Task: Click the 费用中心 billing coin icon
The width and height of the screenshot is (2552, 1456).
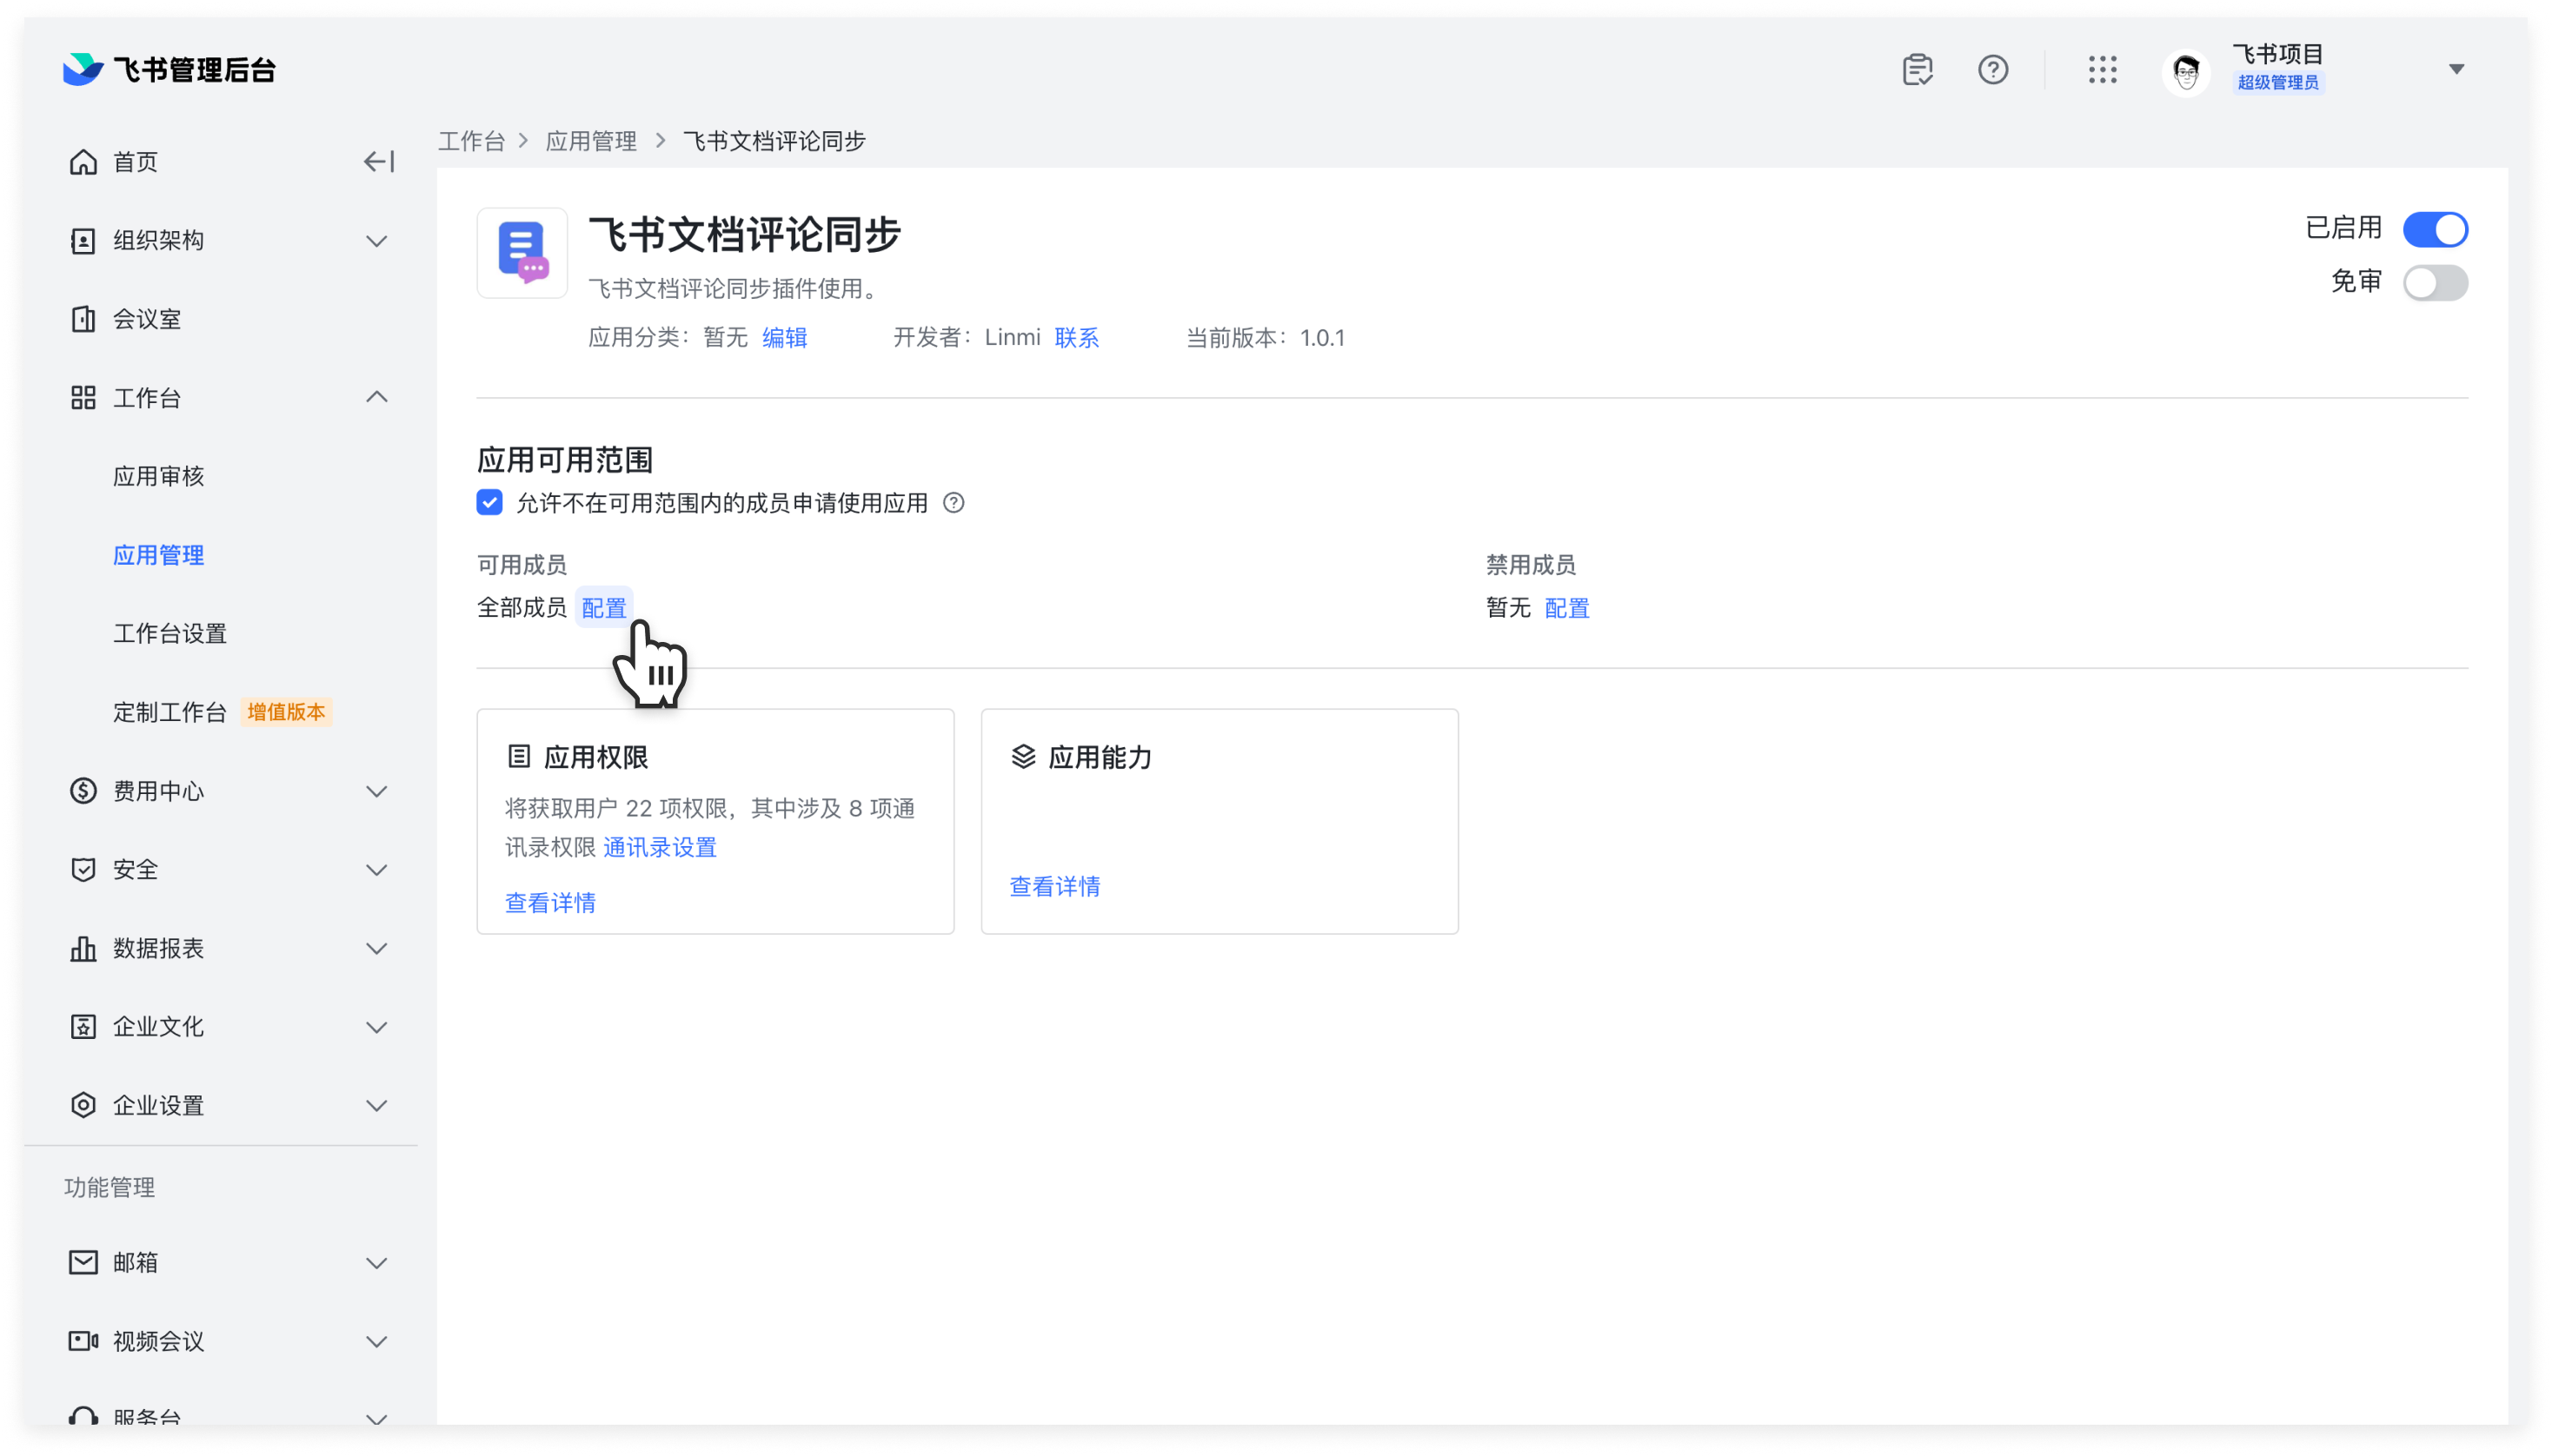Action: point(83,791)
